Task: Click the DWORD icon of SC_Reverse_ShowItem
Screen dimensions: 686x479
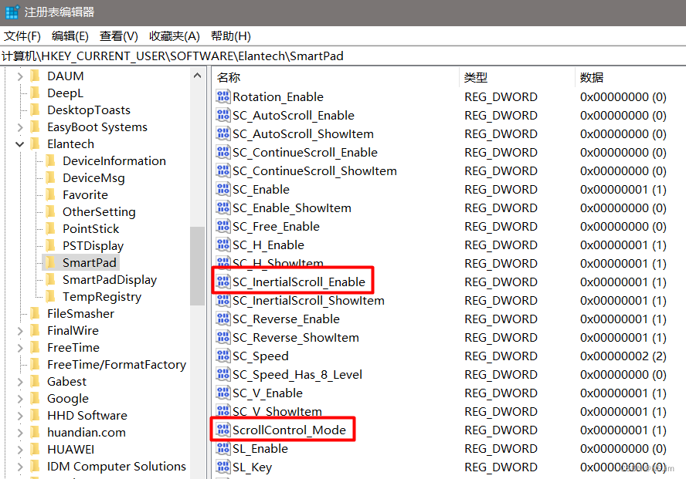Action: tap(223, 338)
